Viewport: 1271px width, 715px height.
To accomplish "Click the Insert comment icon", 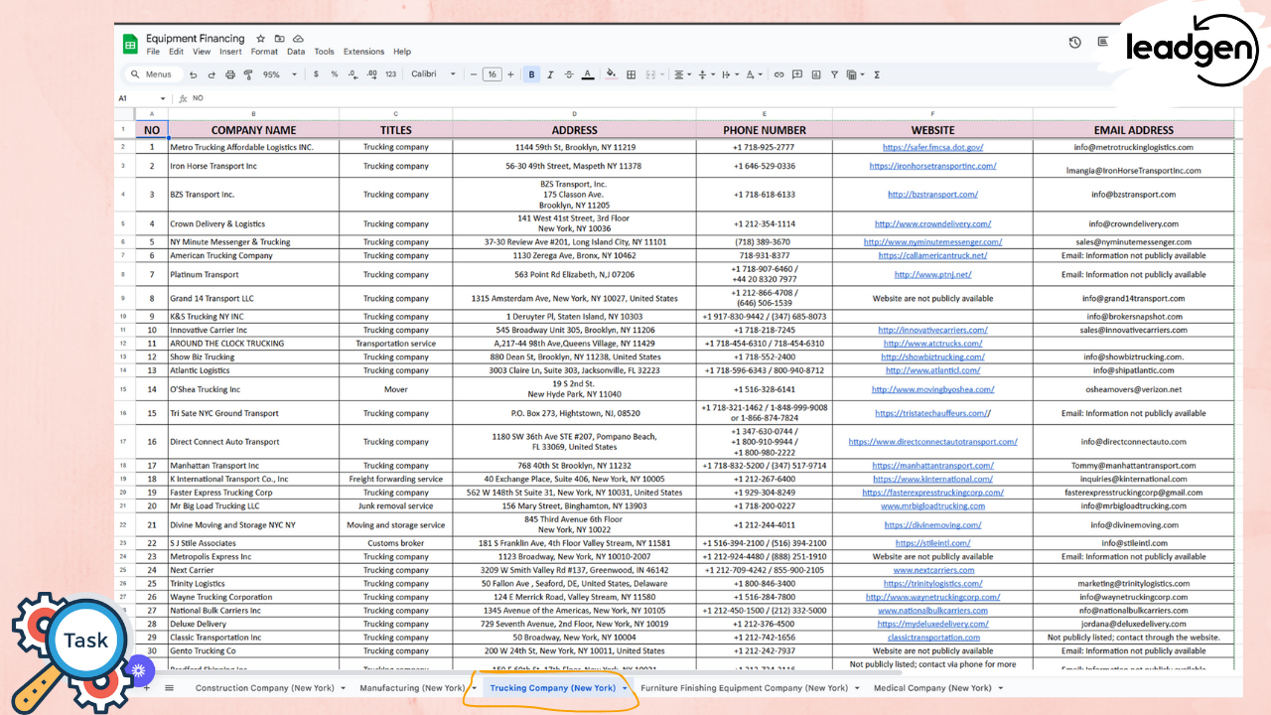I will pyautogui.click(x=797, y=74).
